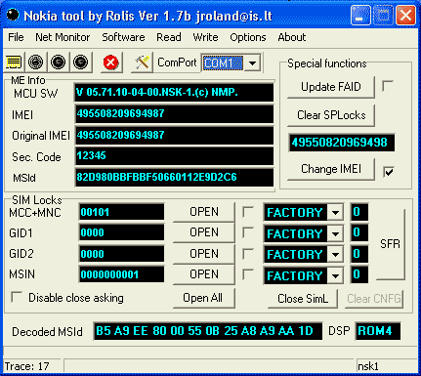Click the yellow memory chip toolbar icon
Screen dimensions: 421x376
coord(14,62)
